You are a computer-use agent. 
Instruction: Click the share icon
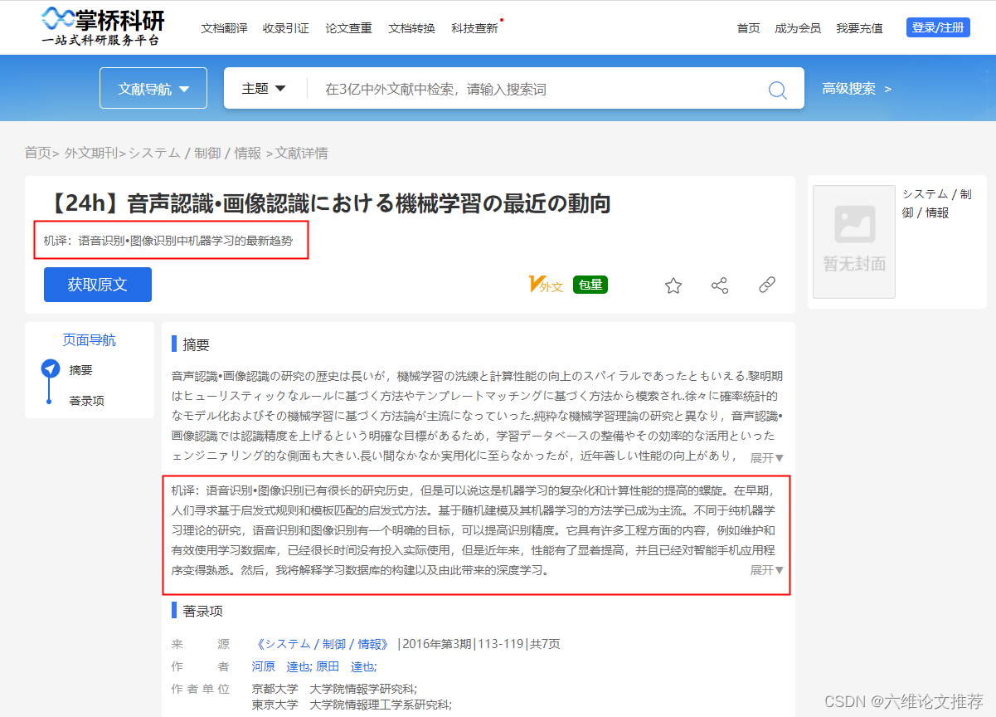(x=720, y=285)
